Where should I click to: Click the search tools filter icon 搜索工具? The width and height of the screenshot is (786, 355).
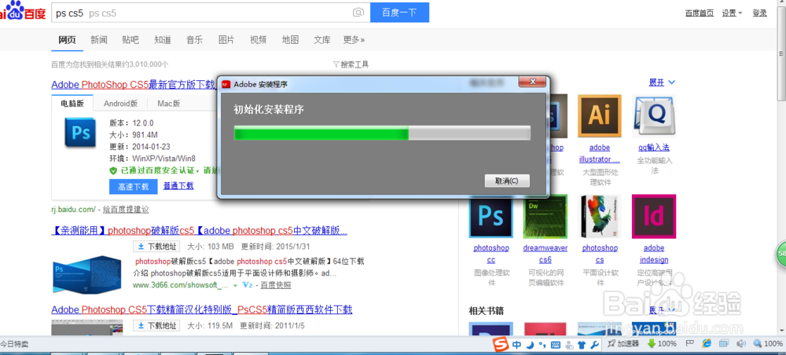(351, 64)
